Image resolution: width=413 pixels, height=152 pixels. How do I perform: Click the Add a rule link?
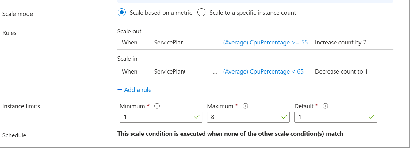pos(138,90)
